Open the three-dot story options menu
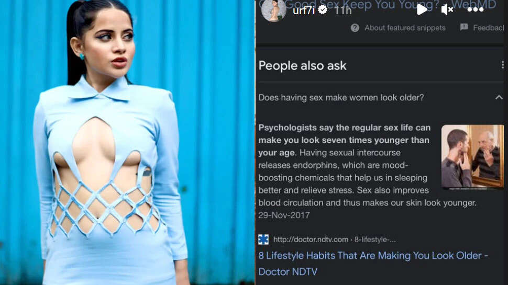This screenshot has height=285, width=508. 476,10
